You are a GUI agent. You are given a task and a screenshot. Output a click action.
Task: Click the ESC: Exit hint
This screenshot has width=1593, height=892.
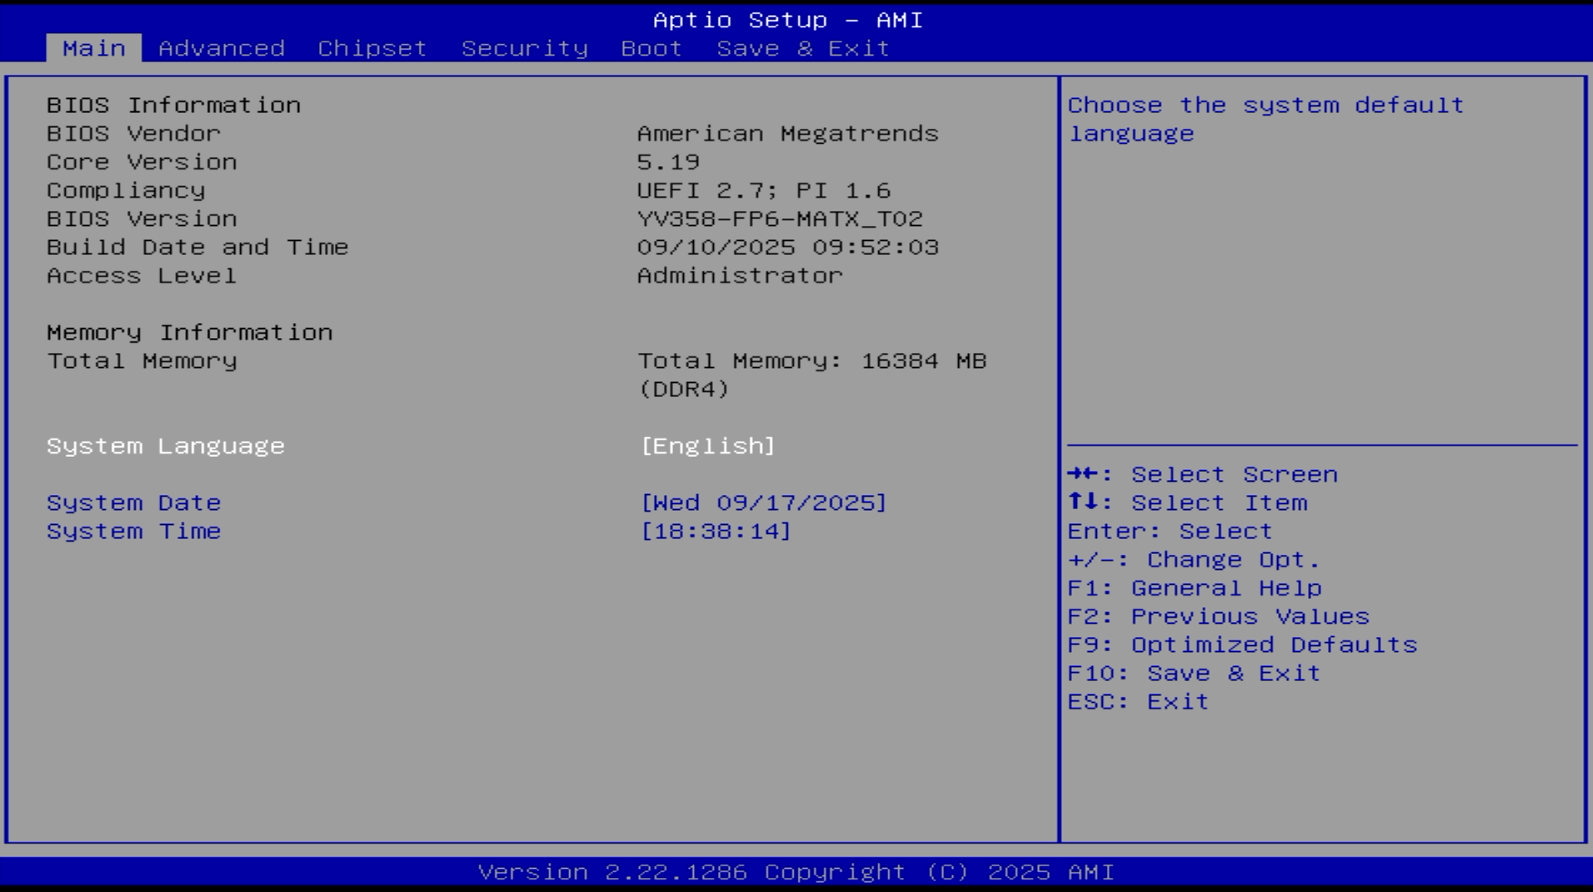click(1138, 702)
